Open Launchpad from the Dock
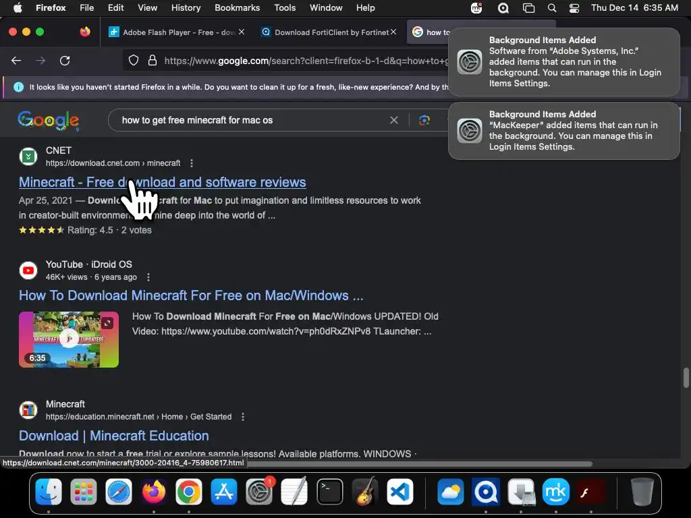691x518 pixels. click(83, 492)
